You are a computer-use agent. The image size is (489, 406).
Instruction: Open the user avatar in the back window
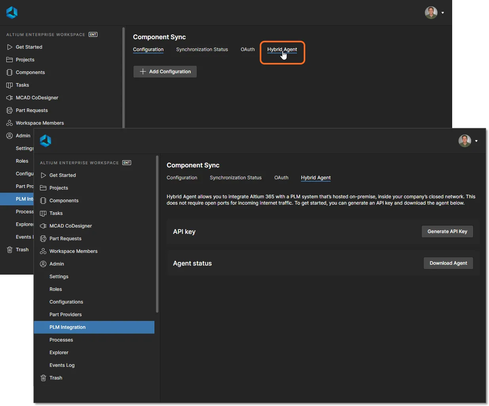(x=431, y=13)
